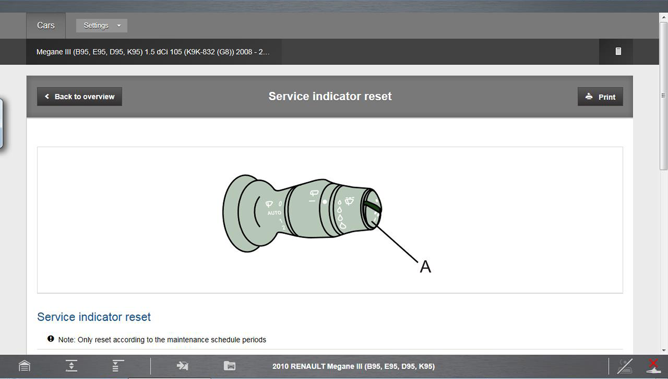Click the side panel handle on left edge
668x379 pixels.
pyautogui.click(x=1, y=124)
